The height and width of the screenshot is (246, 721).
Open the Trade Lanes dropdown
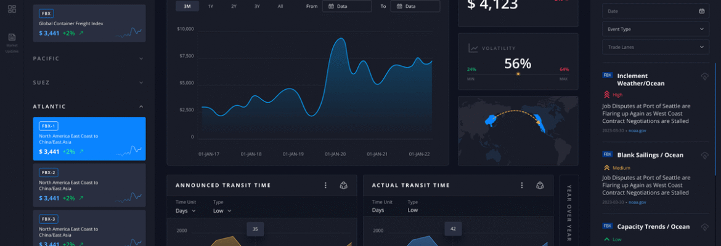click(x=656, y=47)
